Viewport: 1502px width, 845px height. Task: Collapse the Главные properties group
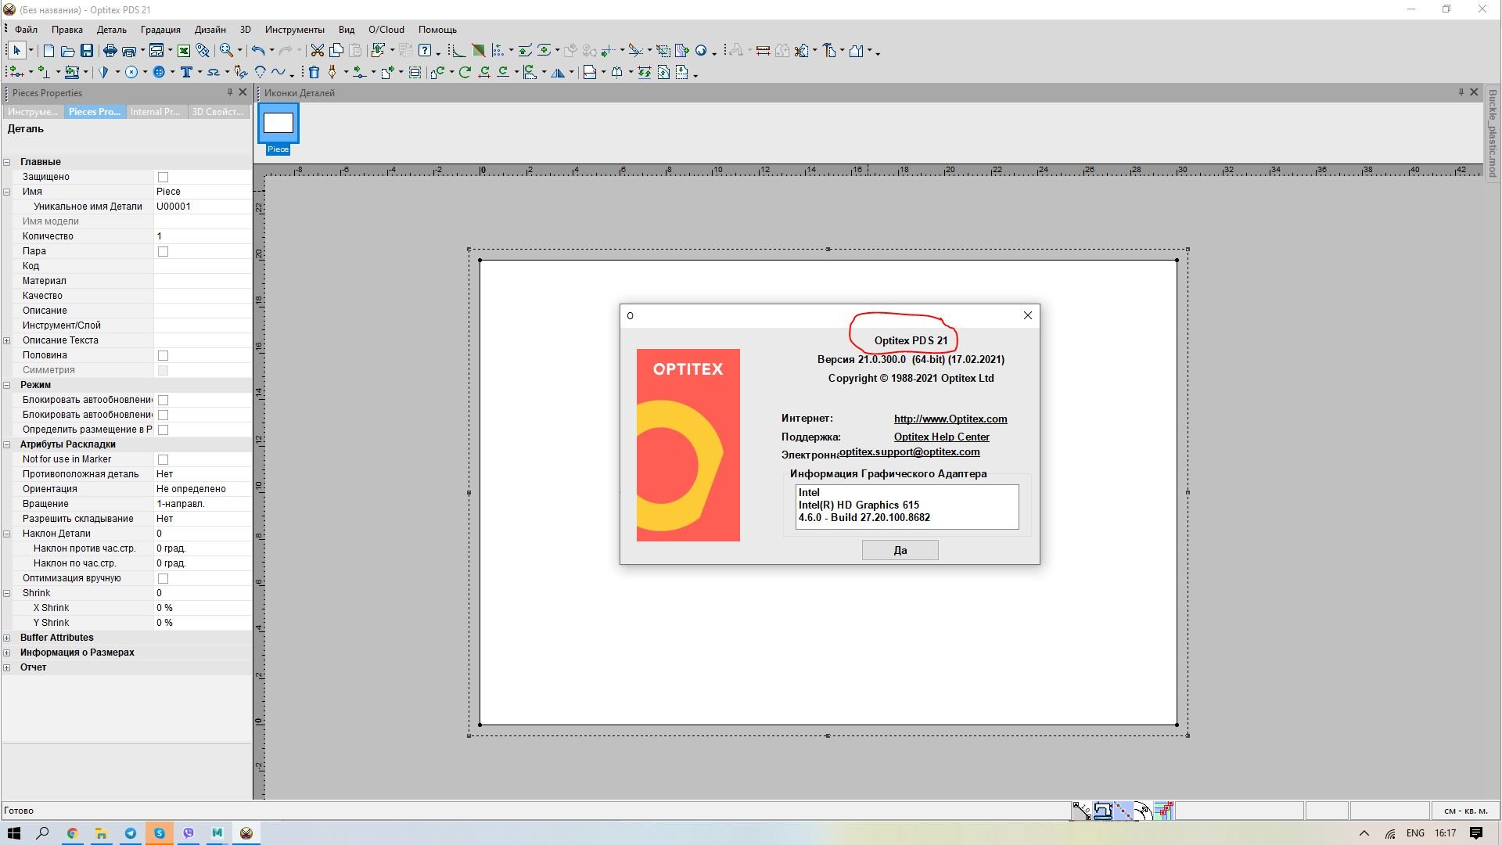pos(7,162)
